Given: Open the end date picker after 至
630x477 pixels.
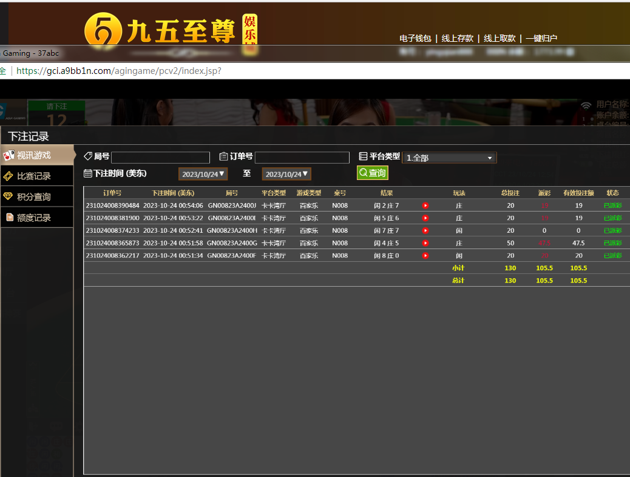Looking at the screenshot, I should coord(286,174).
